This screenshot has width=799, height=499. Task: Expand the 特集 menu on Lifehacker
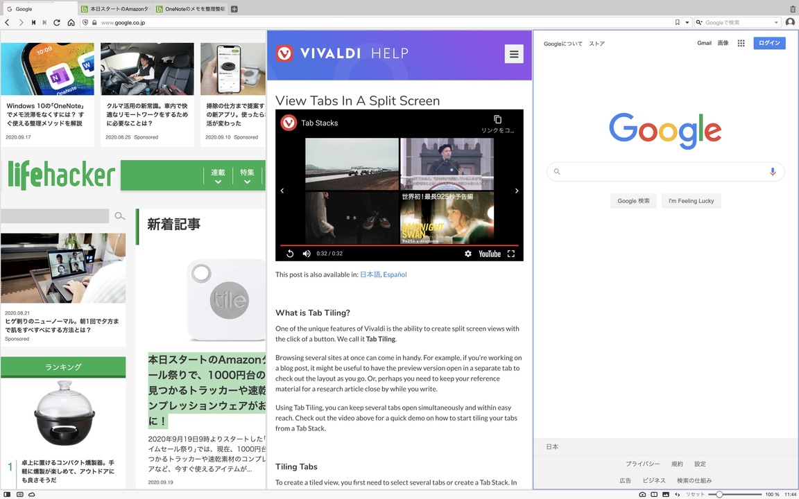[x=247, y=175]
